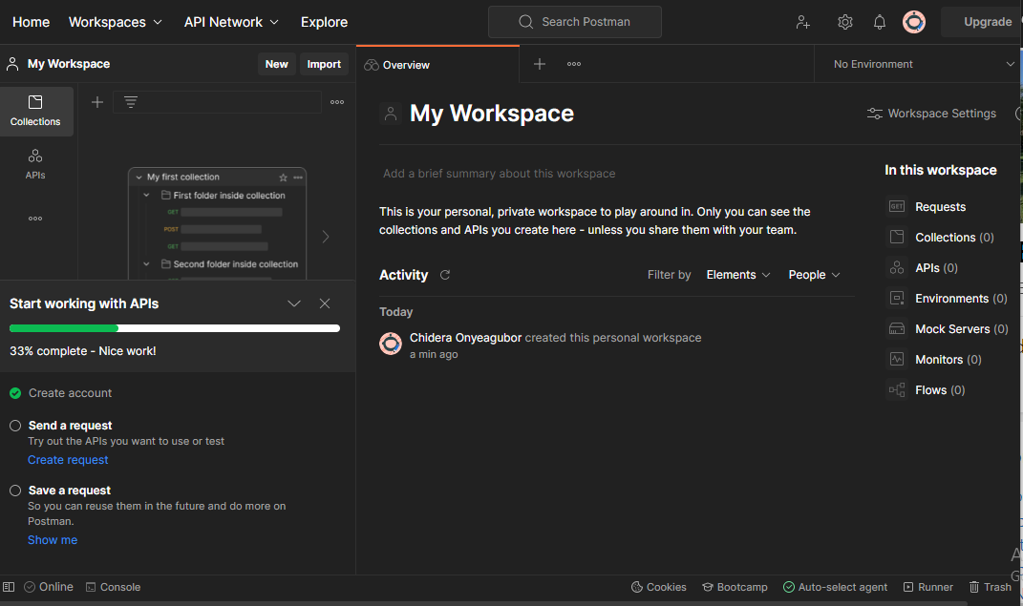This screenshot has width=1023, height=606.
Task: Click the Create account completed checkmark
Action: pyautogui.click(x=15, y=393)
